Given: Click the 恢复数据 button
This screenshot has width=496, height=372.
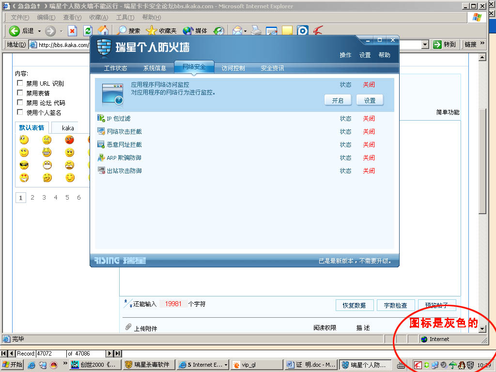Looking at the screenshot, I should [x=354, y=305].
